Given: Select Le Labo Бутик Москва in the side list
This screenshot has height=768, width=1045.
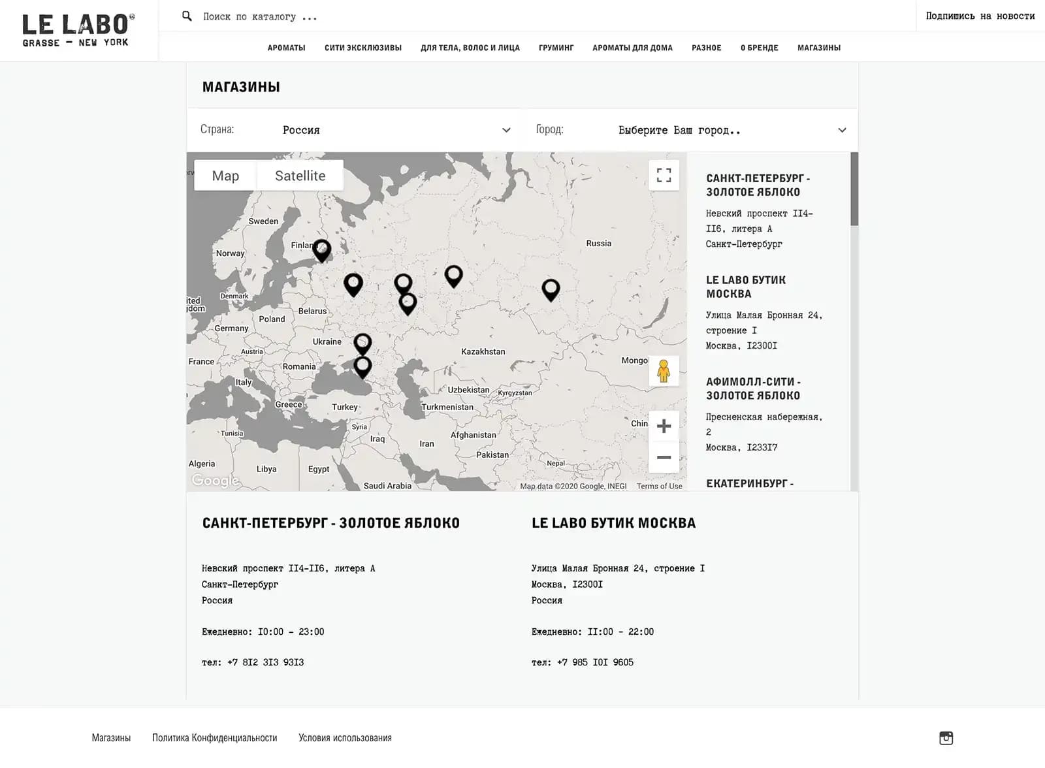Looking at the screenshot, I should (x=746, y=287).
